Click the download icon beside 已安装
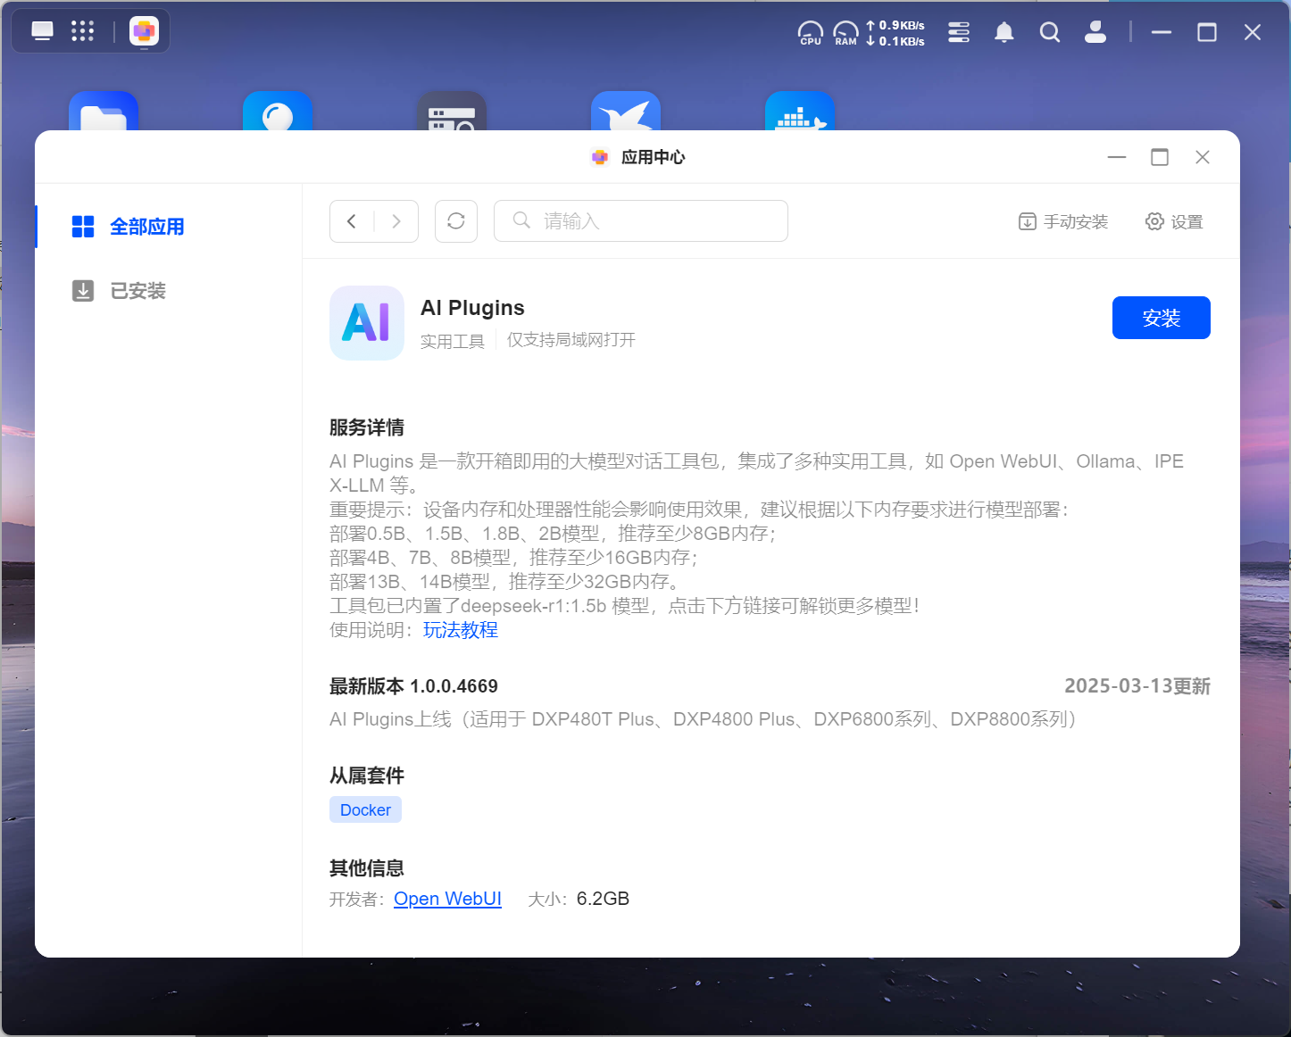Screen dimensions: 1291x1037 [83, 291]
